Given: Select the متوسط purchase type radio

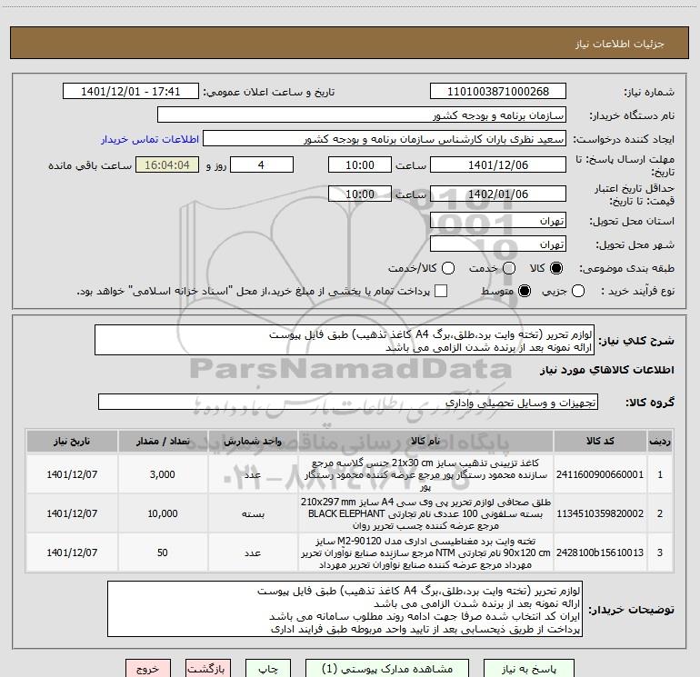Looking at the screenshot, I should 525,291.
